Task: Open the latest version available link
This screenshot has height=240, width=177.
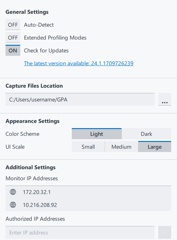Action: pyautogui.click(x=79, y=63)
